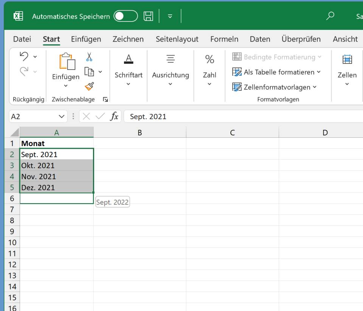Click the Cut scissors icon
The width and height of the screenshot is (363, 311).
pyautogui.click(x=89, y=57)
